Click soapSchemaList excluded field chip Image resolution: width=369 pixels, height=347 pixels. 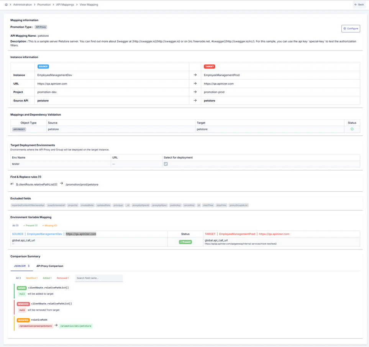coord(56,205)
